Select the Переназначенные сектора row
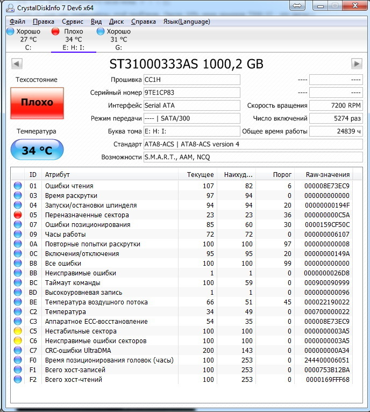370x412 pixels. [182, 215]
